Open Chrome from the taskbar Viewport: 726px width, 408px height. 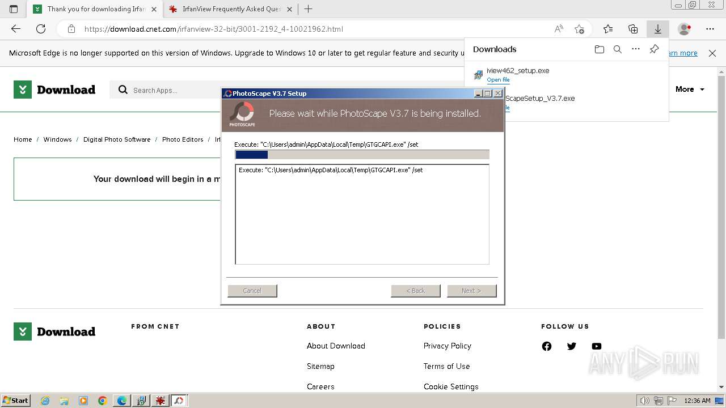click(x=103, y=401)
